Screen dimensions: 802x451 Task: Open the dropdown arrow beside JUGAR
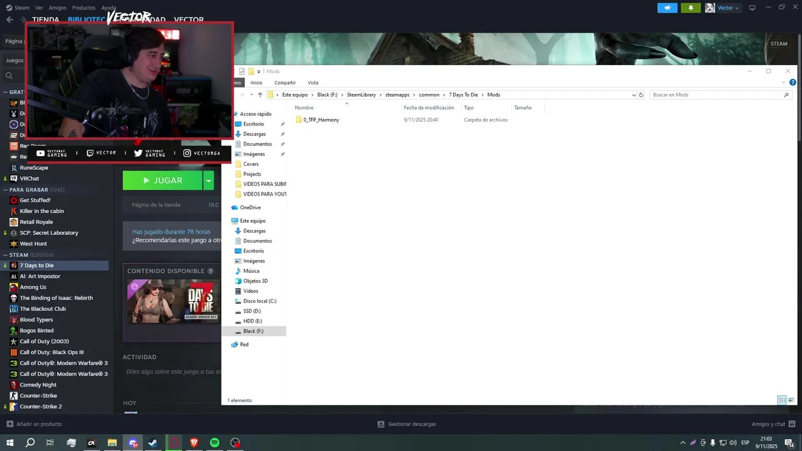209,180
